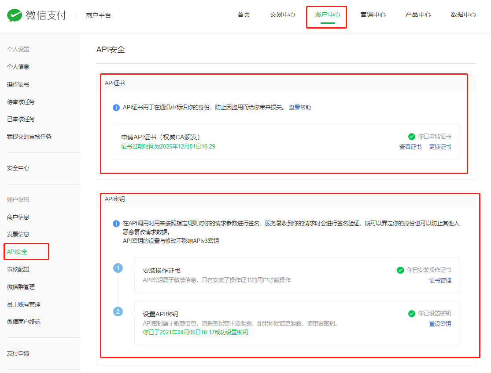Image resolution: width=491 pixels, height=373 pixels.
Task: Click the 你已申请证书 status text
Action: (434, 137)
